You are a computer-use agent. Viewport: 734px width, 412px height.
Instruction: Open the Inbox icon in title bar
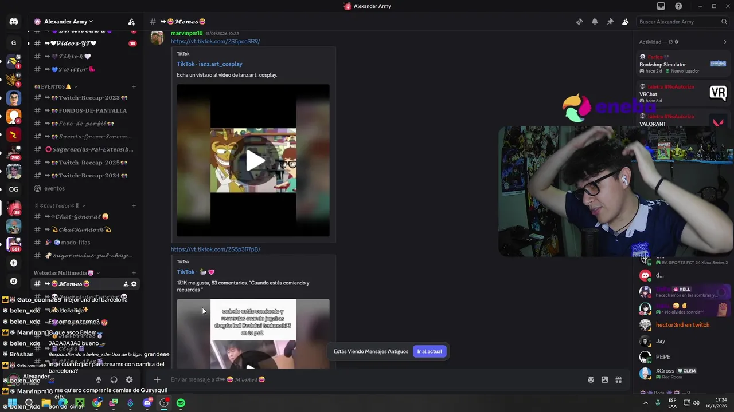click(661, 6)
